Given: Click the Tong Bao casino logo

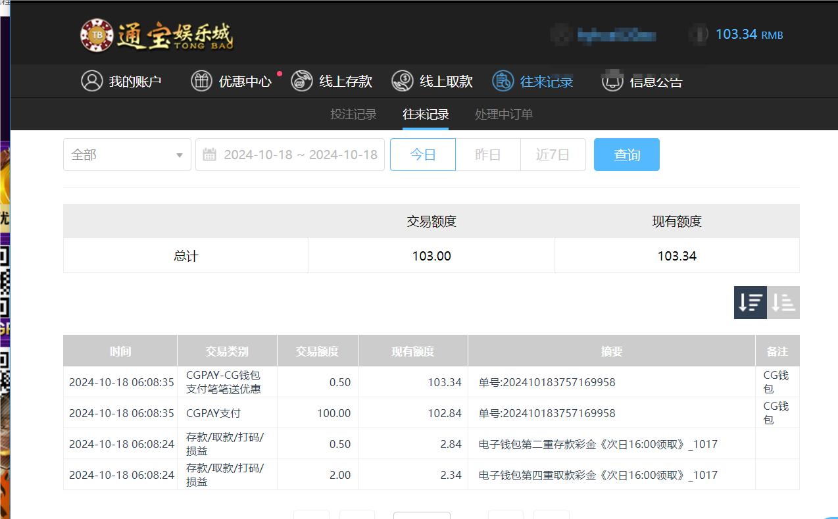Looking at the screenshot, I should [x=158, y=36].
